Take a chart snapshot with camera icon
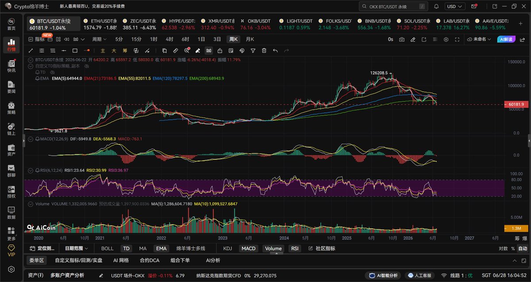This screenshot has height=282, width=531. click(x=401, y=39)
